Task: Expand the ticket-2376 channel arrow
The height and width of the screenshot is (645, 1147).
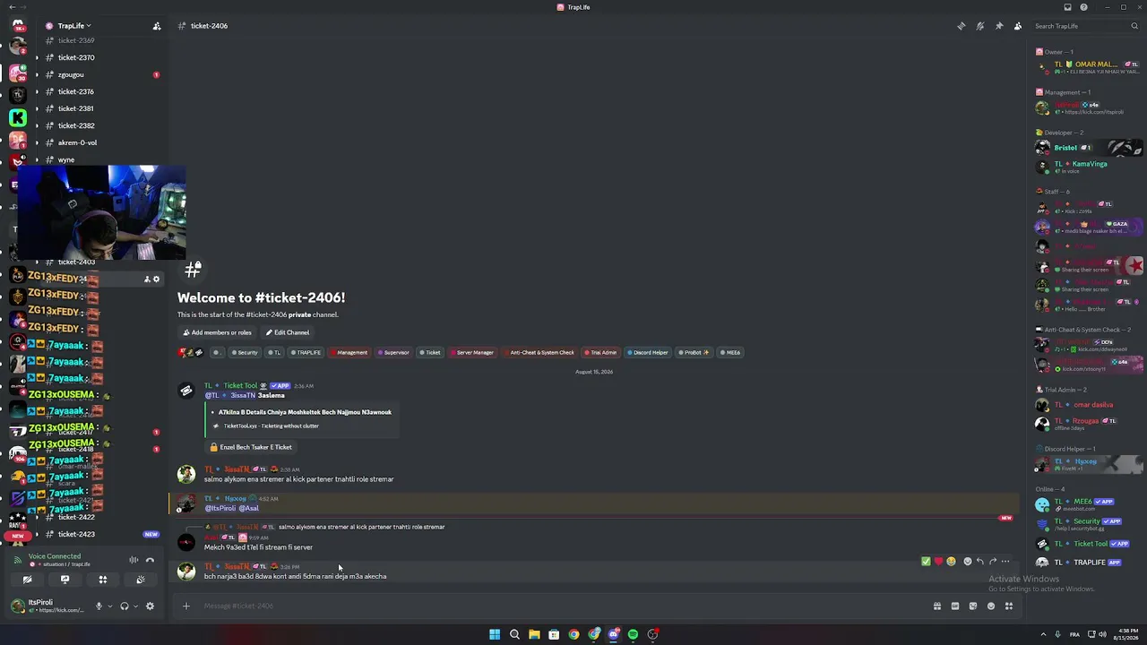Action: point(37,91)
